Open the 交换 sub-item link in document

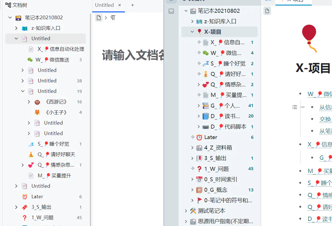pos(325,119)
